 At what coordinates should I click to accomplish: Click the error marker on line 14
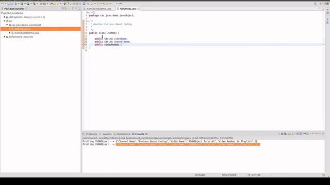(x=84, y=45)
